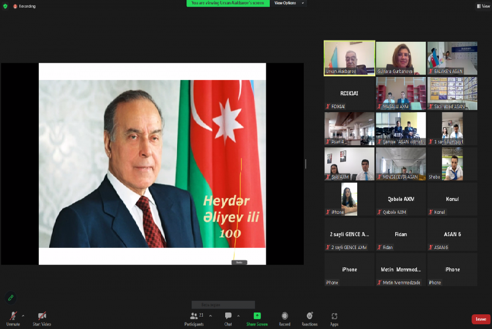Screen dimensions: 492x329
Task: Select Gulnara Gurbanova's video thumbnail
Action: (x=401, y=58)
